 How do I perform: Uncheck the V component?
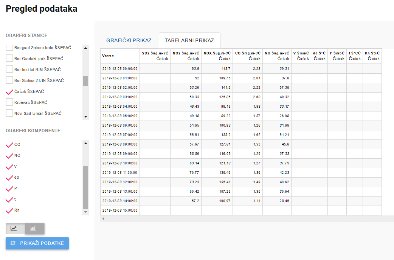point(9,166)
